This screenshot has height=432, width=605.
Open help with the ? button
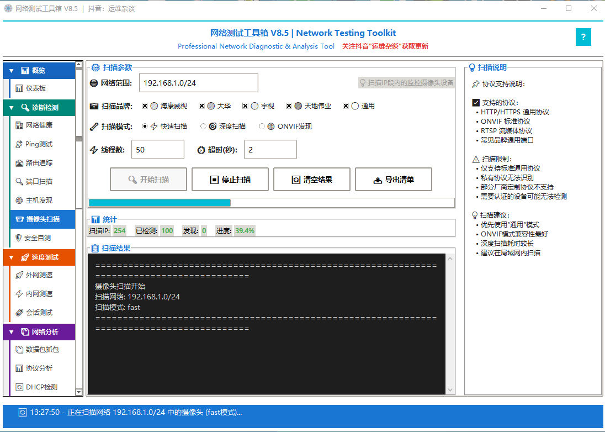(x=583, y=37)
